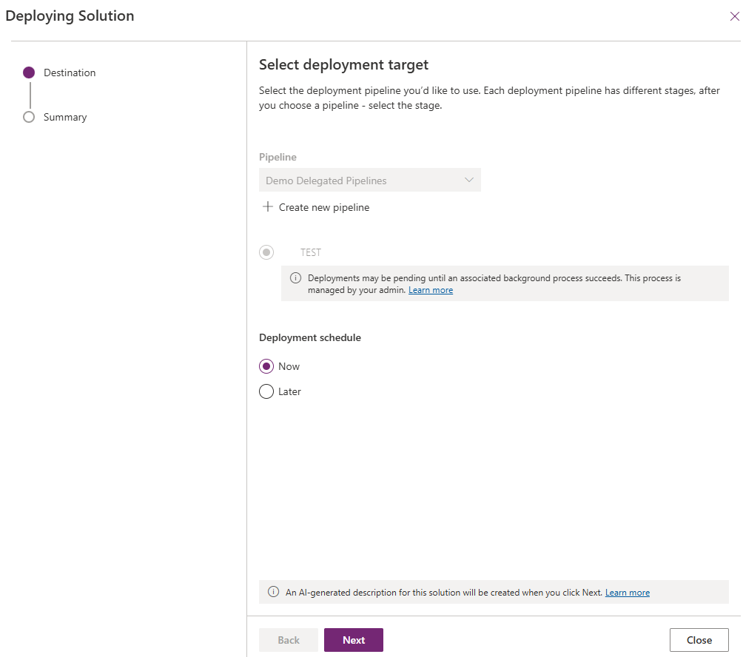This screenshot has width=743, height=657.
Task: Click the filled Destination step circle
Action: coord(29,73)
